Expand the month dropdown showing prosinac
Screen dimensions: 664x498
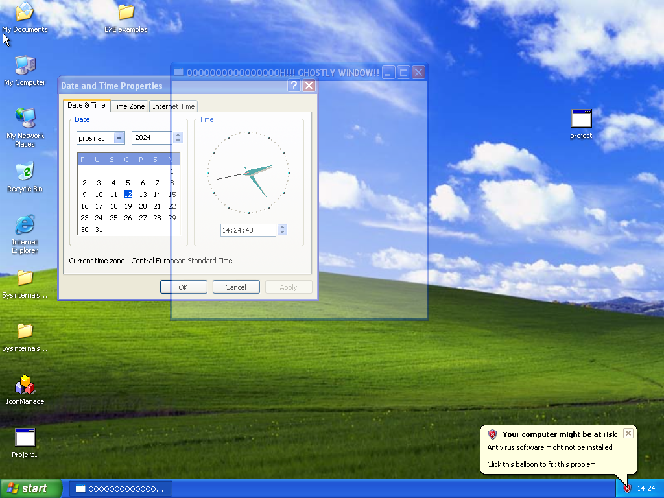pos(119,138)
